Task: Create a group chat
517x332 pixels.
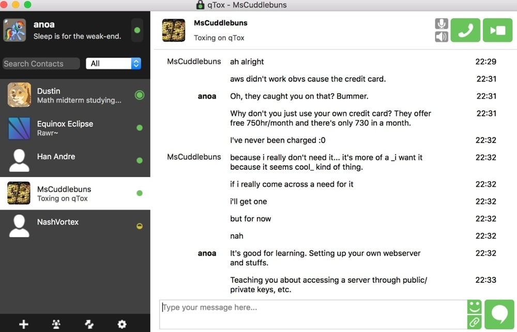Action: (x=56, y=324)
